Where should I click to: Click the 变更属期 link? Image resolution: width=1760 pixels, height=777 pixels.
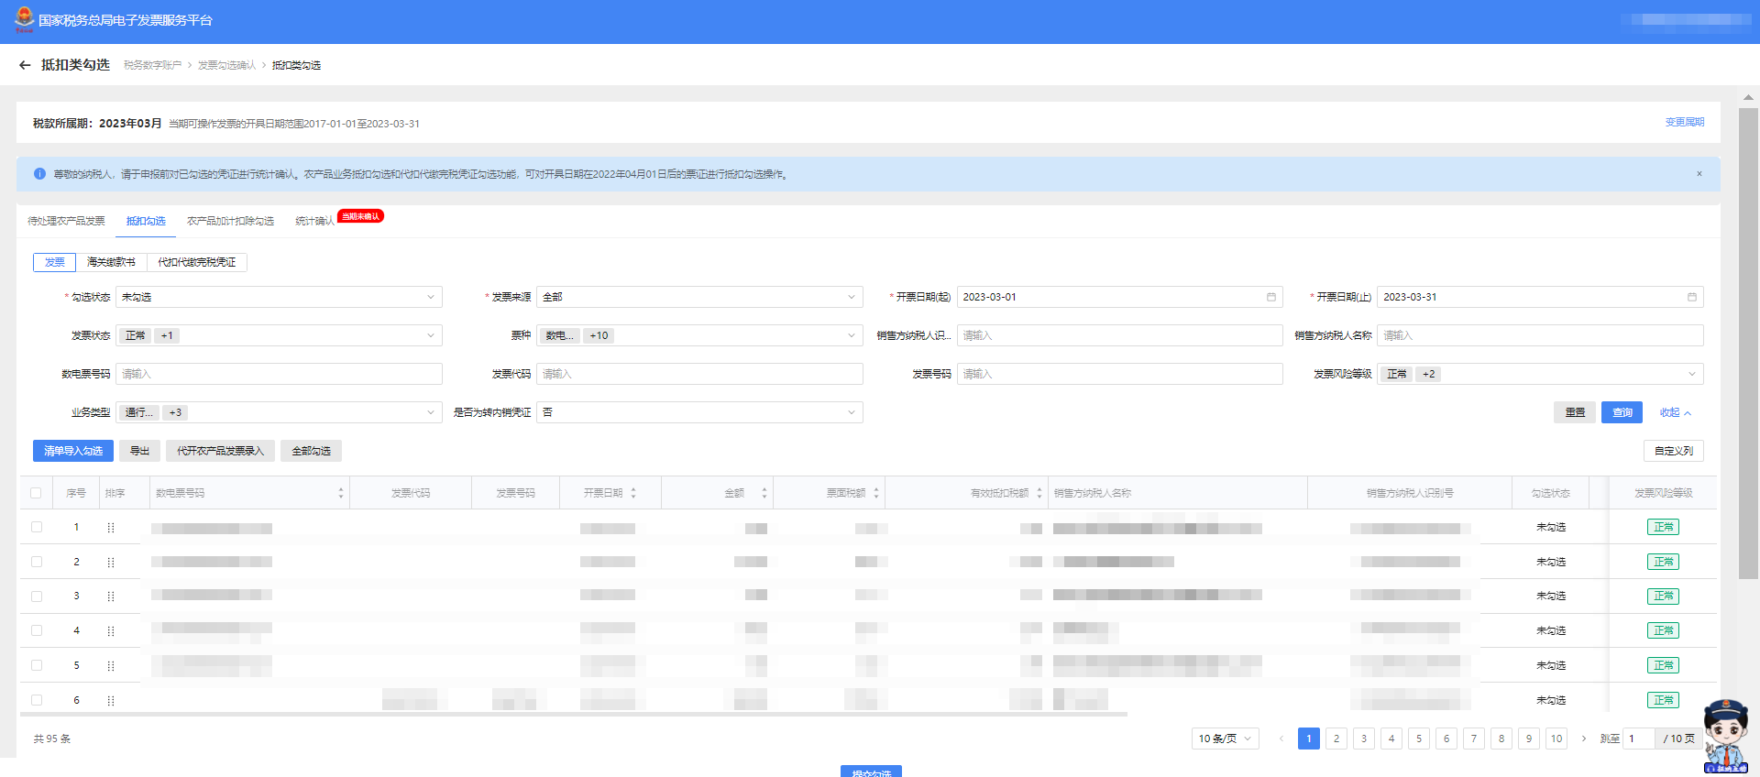tap(1684, 123)
